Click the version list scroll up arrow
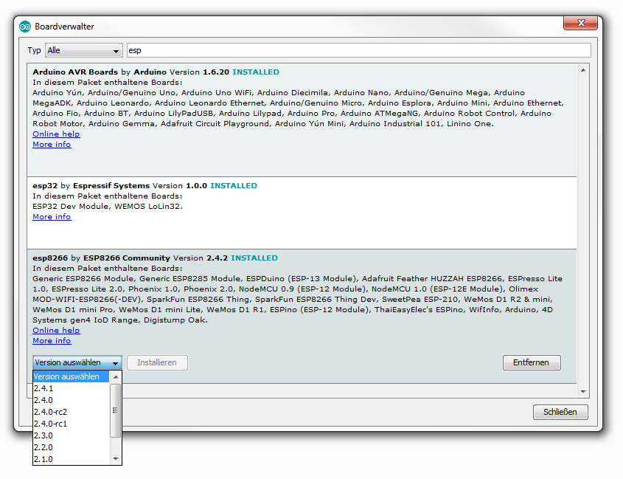This screenshot has width=623, height=479. pyautogui.click(x=115, y=376)
